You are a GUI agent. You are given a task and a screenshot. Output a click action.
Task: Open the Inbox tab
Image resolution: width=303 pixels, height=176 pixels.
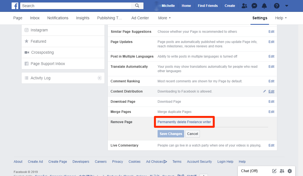click(x=35, y=18)
